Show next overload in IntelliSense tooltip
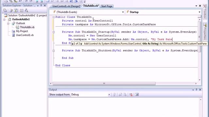The height and width of the screenshot is (117, 209). click(81, 44)
